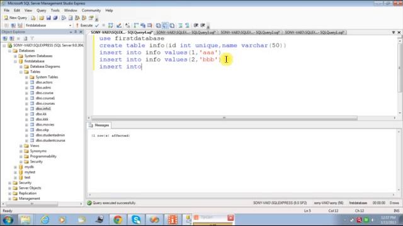The height and width of the screenshot is (226, 403).
Task: Click in the 'insert into' line of code
Action: point(120,67)
